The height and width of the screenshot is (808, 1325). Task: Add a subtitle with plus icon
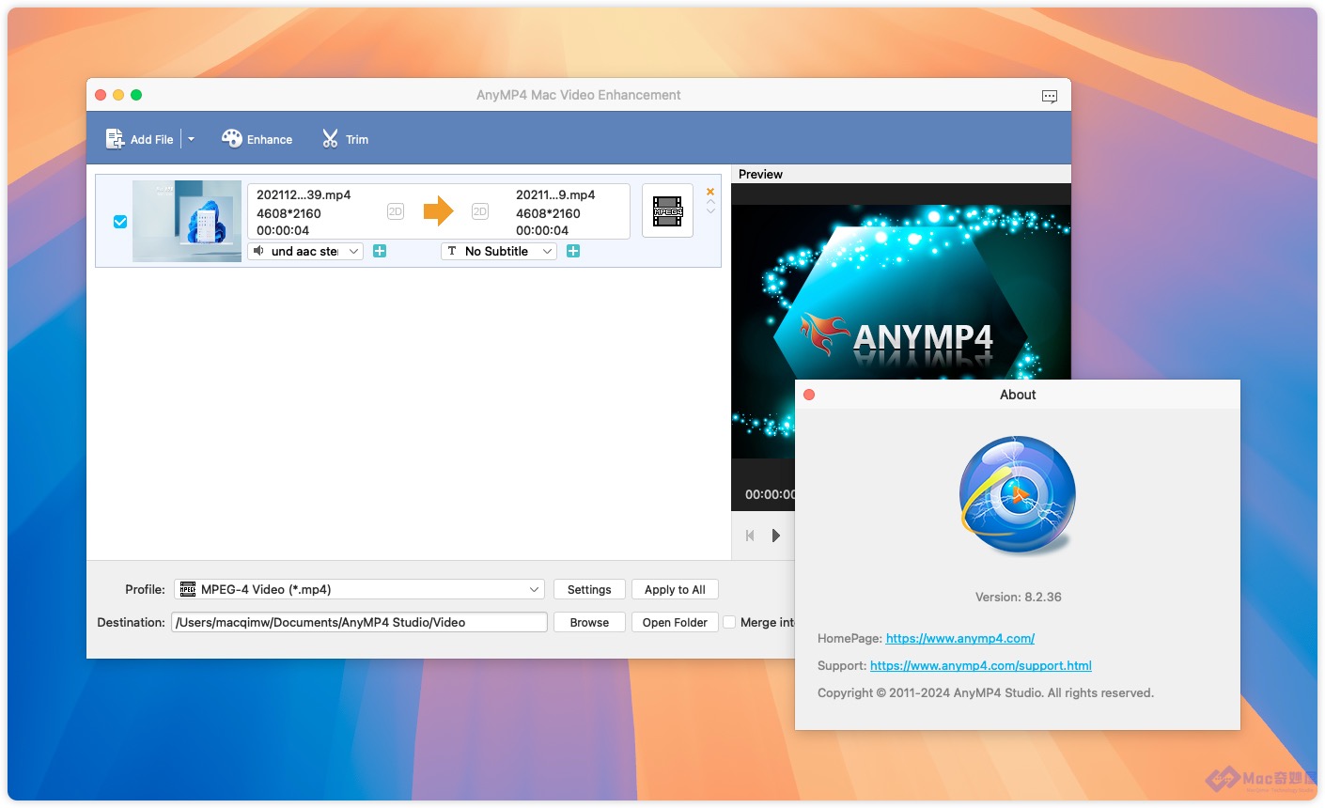tap(573, 251)
